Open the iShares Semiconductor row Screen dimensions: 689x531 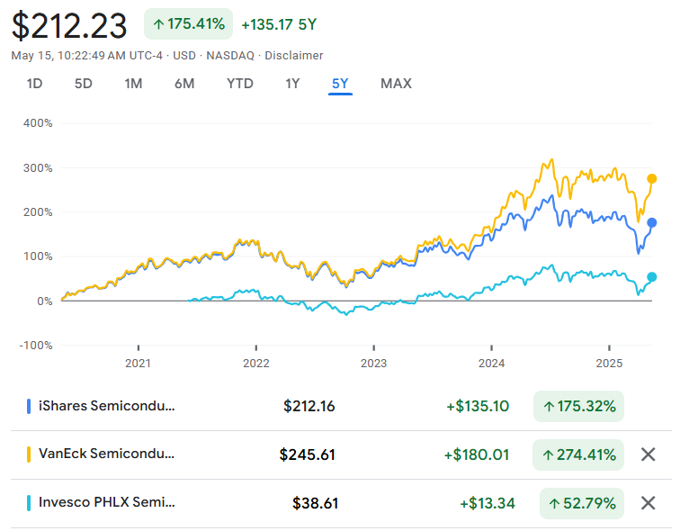tap(341, 406)
